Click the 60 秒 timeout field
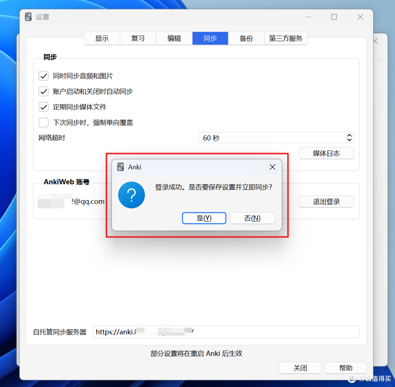Image resolution: width=395 pixels, height=387 pixels. pyautogui.click(x=276, y=138)
